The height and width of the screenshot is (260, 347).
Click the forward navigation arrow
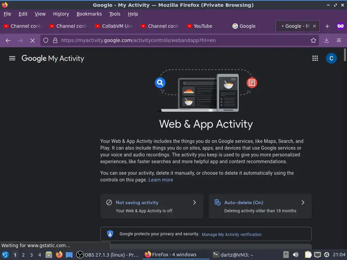click(20, 41)
